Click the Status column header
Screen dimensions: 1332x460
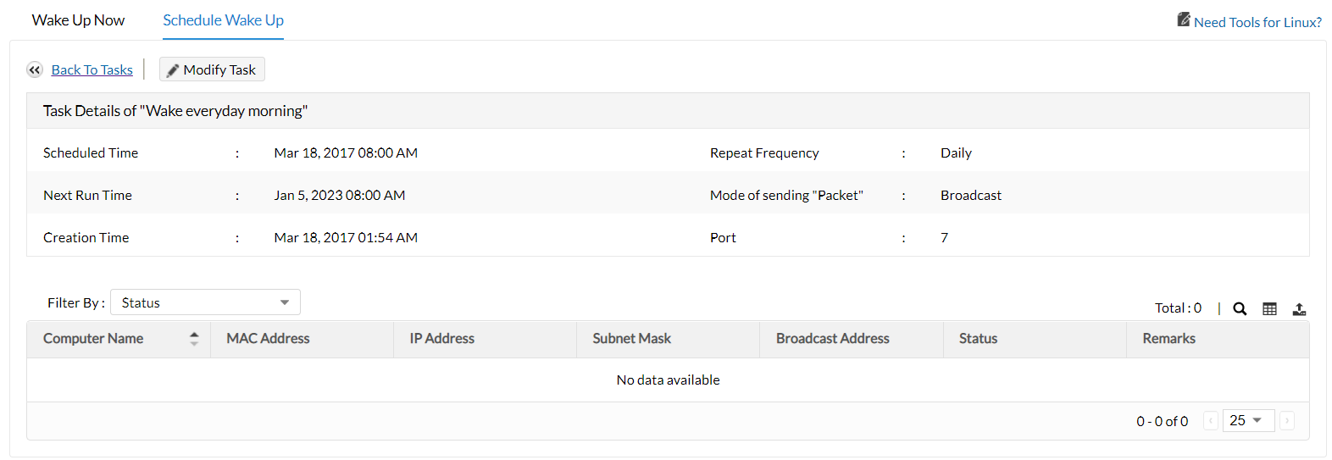[x=978, y=339]
